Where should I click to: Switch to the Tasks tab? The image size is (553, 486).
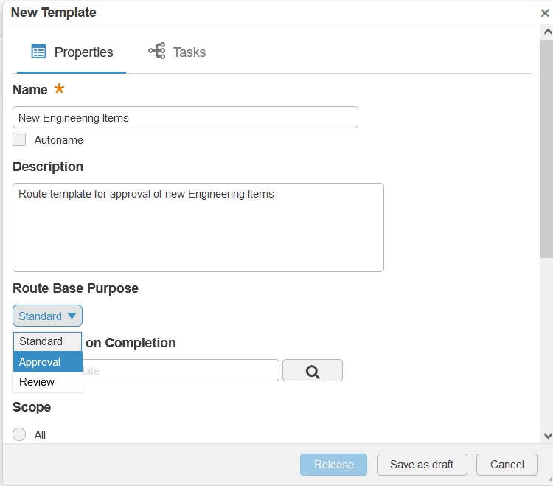coord(177,52)
